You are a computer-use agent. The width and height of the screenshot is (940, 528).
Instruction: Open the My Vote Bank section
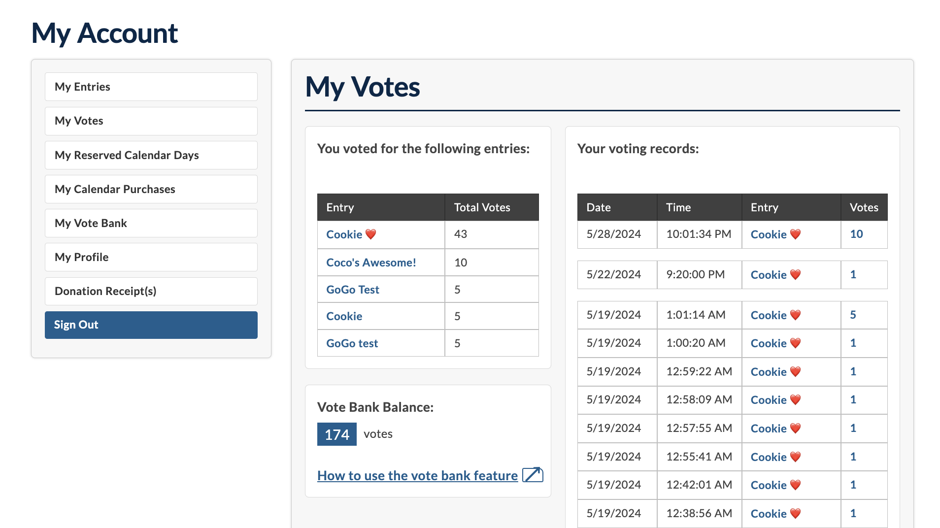click(151, 223)
